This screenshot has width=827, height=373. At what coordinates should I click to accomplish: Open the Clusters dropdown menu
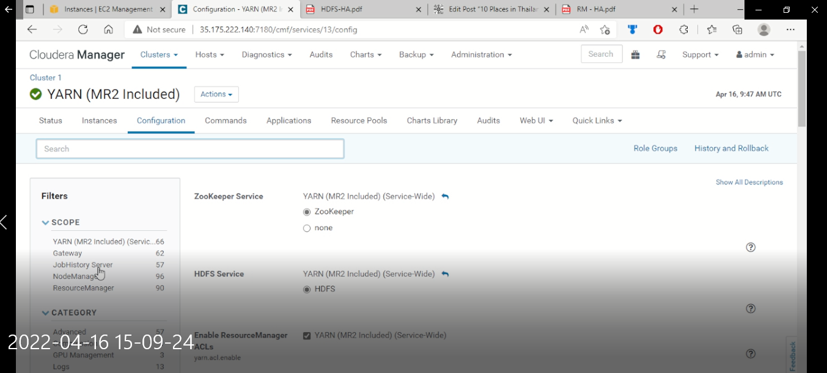(x=159, y=54)
